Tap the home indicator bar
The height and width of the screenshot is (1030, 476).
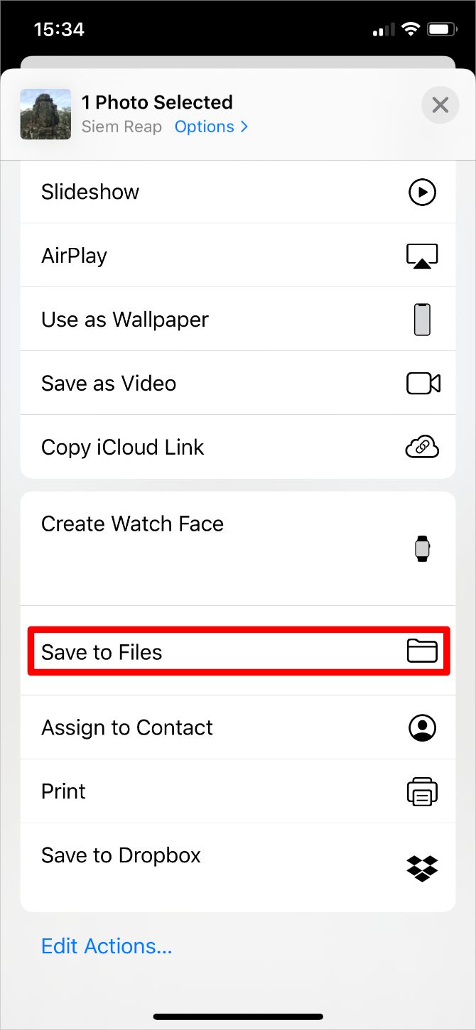pyautogui.click(x=238, y=1017)
